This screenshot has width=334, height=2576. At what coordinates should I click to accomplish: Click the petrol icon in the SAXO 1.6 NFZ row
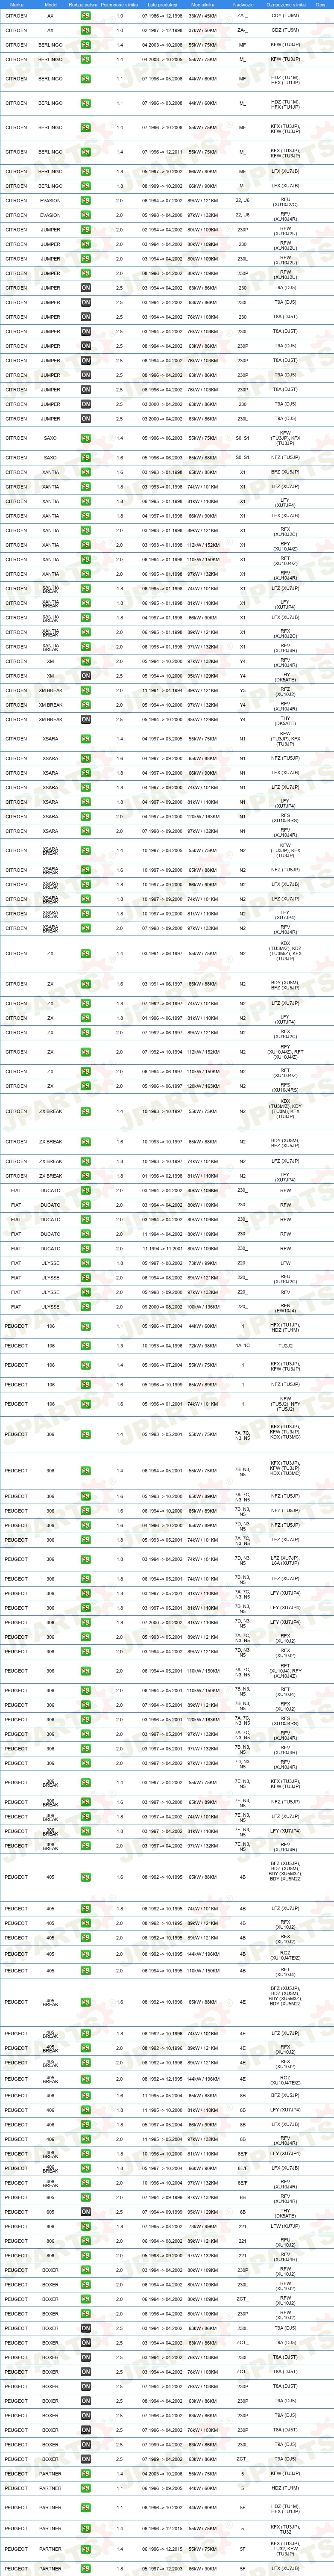pos(86,458)
